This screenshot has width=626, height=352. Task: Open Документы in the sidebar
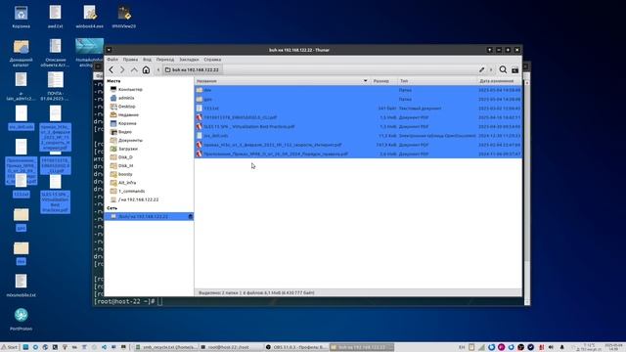tap(149, 140)
